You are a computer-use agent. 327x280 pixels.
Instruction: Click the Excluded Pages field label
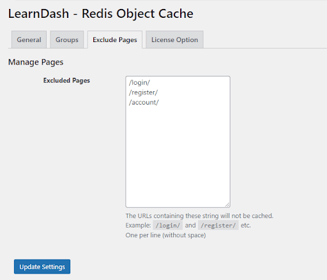click(66, 80)
